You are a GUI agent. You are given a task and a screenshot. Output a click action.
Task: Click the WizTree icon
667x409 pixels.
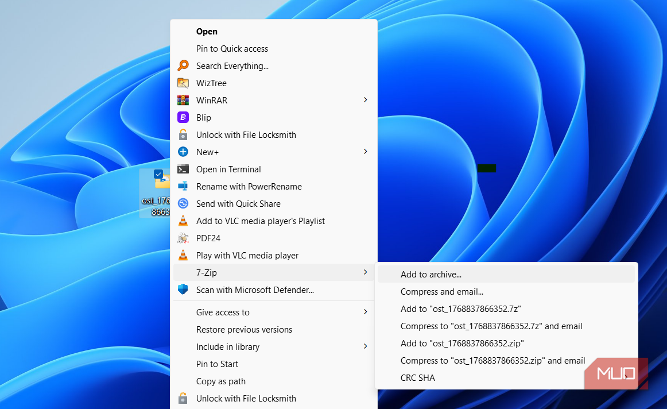point(183,83)
